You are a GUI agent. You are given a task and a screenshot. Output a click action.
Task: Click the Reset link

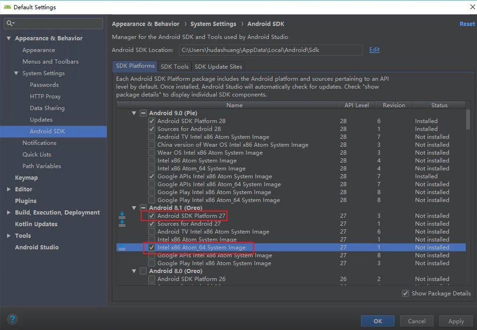tap(467, 24)
